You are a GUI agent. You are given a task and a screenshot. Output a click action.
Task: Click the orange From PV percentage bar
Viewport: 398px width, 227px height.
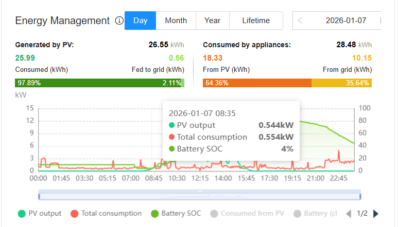click(257, 83)
